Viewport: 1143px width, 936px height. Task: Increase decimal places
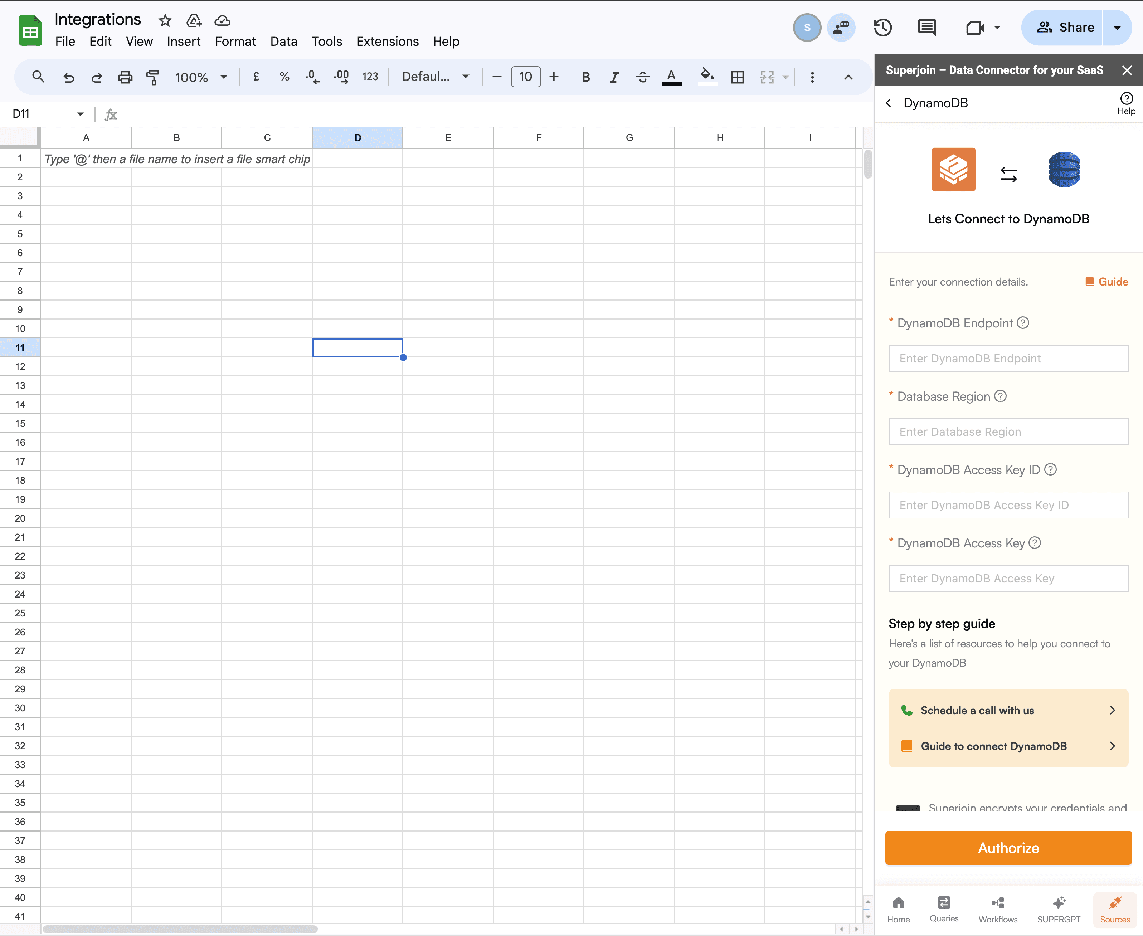coord(341,77)
